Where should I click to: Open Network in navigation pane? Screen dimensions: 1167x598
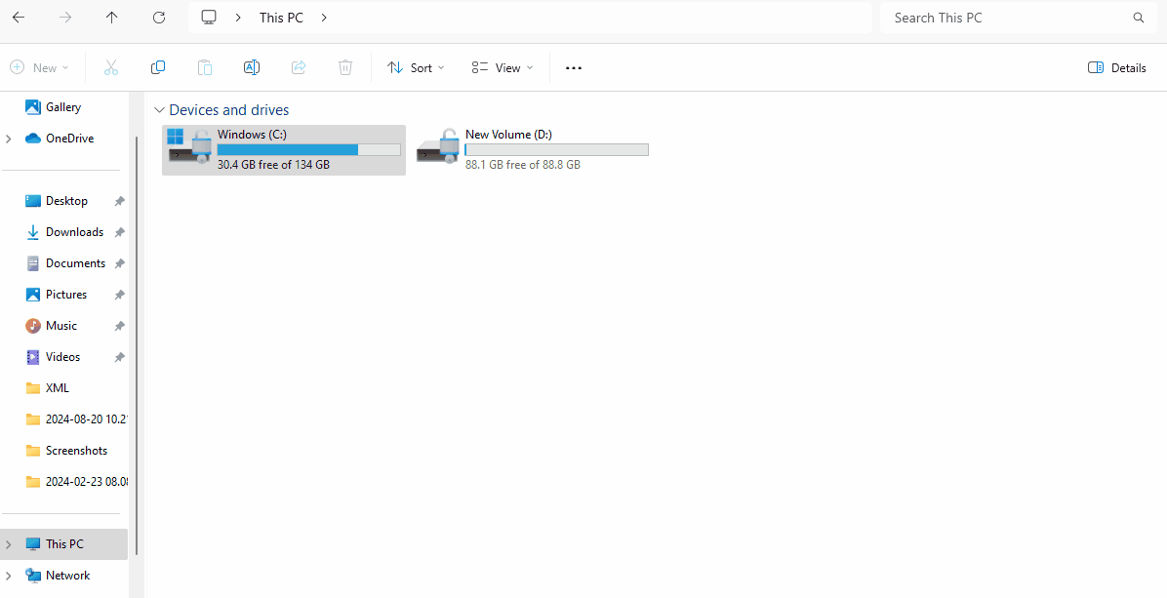click(67, 576)
